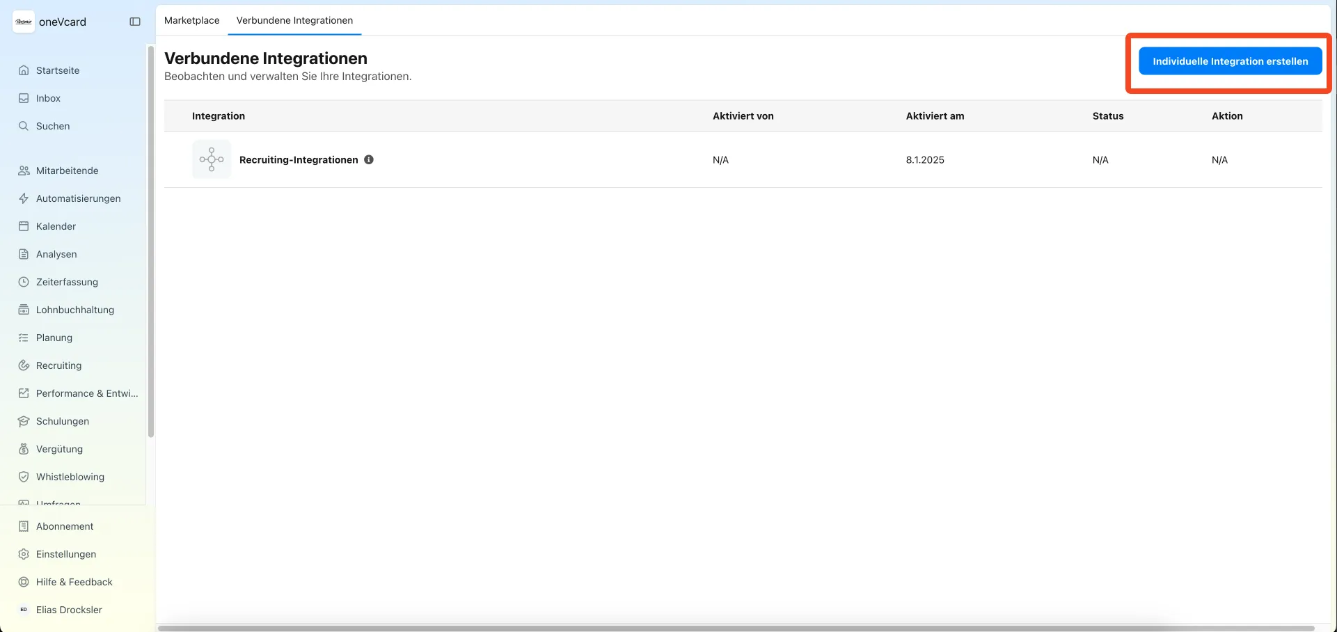Image resolution: width=1337 pixels, height=632 pixels.
Task: Select the Verbundene Integrationen tab
Action: click(294, 20)
